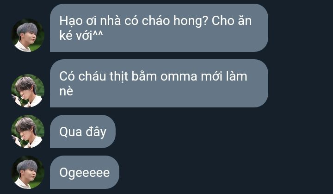Tap avatar next to "Có cháu thịt bằm" message

click(x=28, y=91)
